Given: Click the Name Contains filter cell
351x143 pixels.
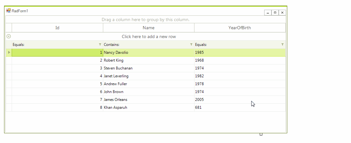Looking at the screenshot, I should 145,45.
